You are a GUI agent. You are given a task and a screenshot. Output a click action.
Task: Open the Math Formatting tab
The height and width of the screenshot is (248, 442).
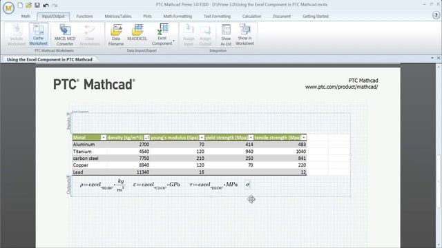click(x=177, y=17)
